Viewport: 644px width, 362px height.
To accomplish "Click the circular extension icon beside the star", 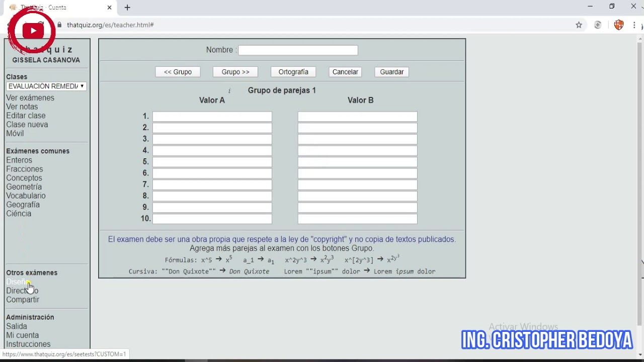I will [x=598, y=25].
